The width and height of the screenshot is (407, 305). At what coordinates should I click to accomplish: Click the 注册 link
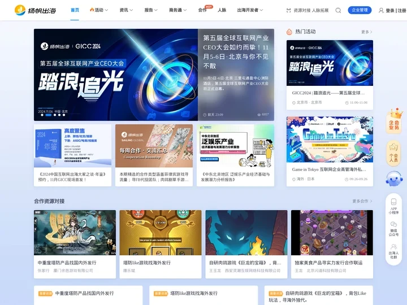(402, 11)
